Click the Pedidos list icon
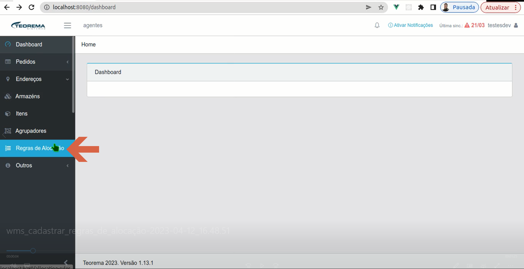The image size is (524, 269). 8,62
